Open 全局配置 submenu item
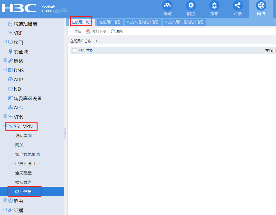Viewport: 276px width, 215px height. [23, 173]
